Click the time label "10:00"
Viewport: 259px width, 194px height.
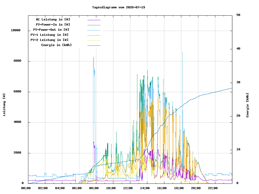111,188
